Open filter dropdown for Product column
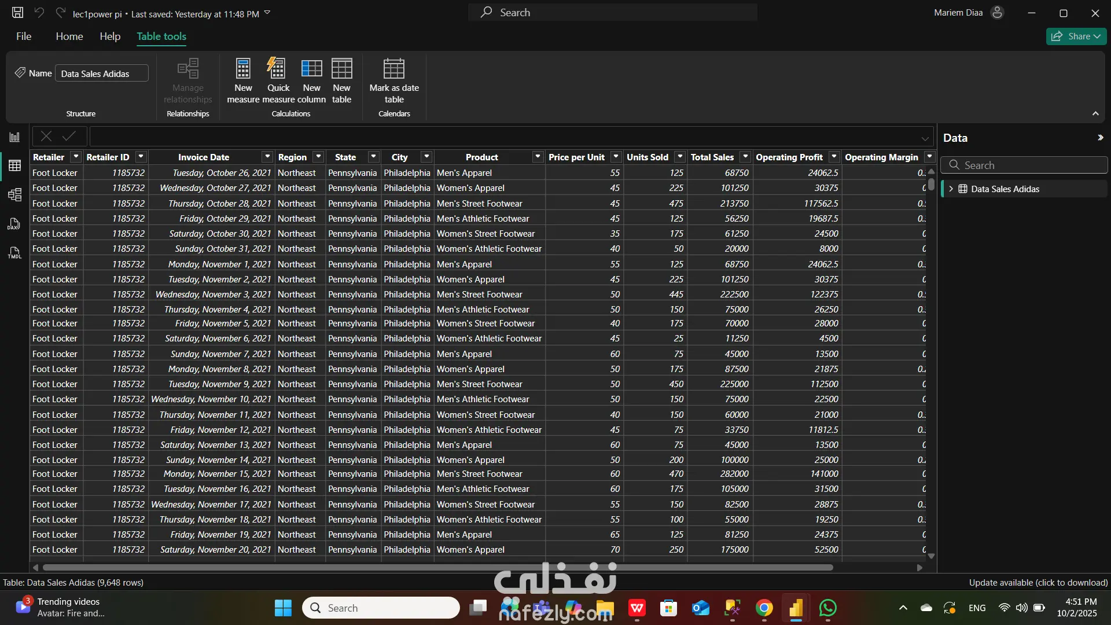This screenshot has height=625, width=1111. pos(538,157)
